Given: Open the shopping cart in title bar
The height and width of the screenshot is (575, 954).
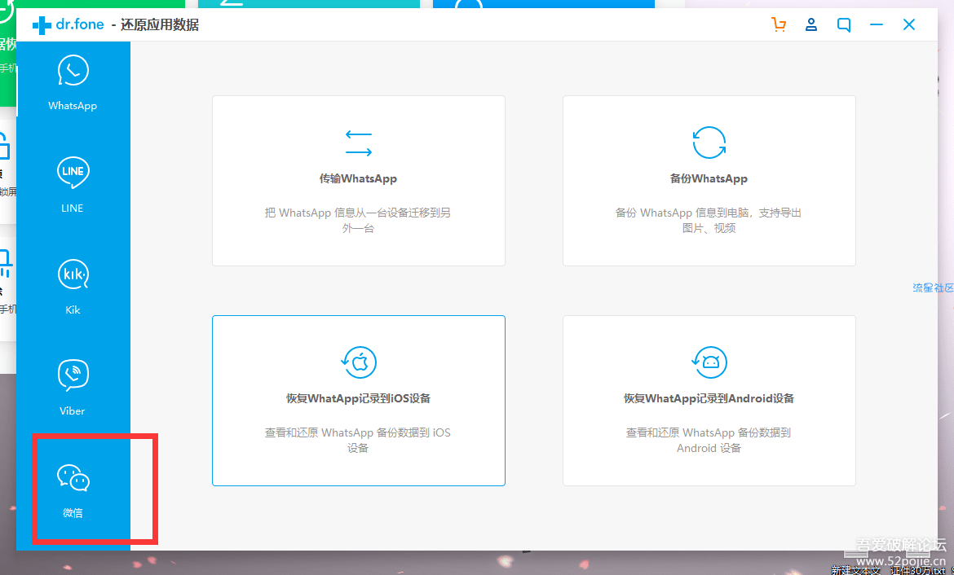Looking at the screenshot, I should [779, 24].
